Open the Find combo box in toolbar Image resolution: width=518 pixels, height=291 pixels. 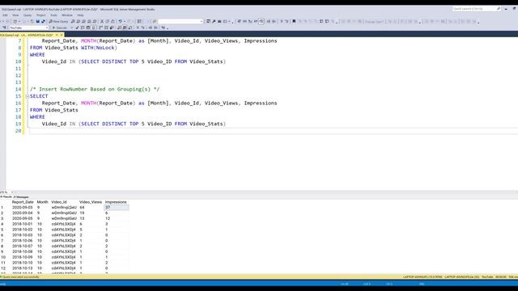[180, 22]
